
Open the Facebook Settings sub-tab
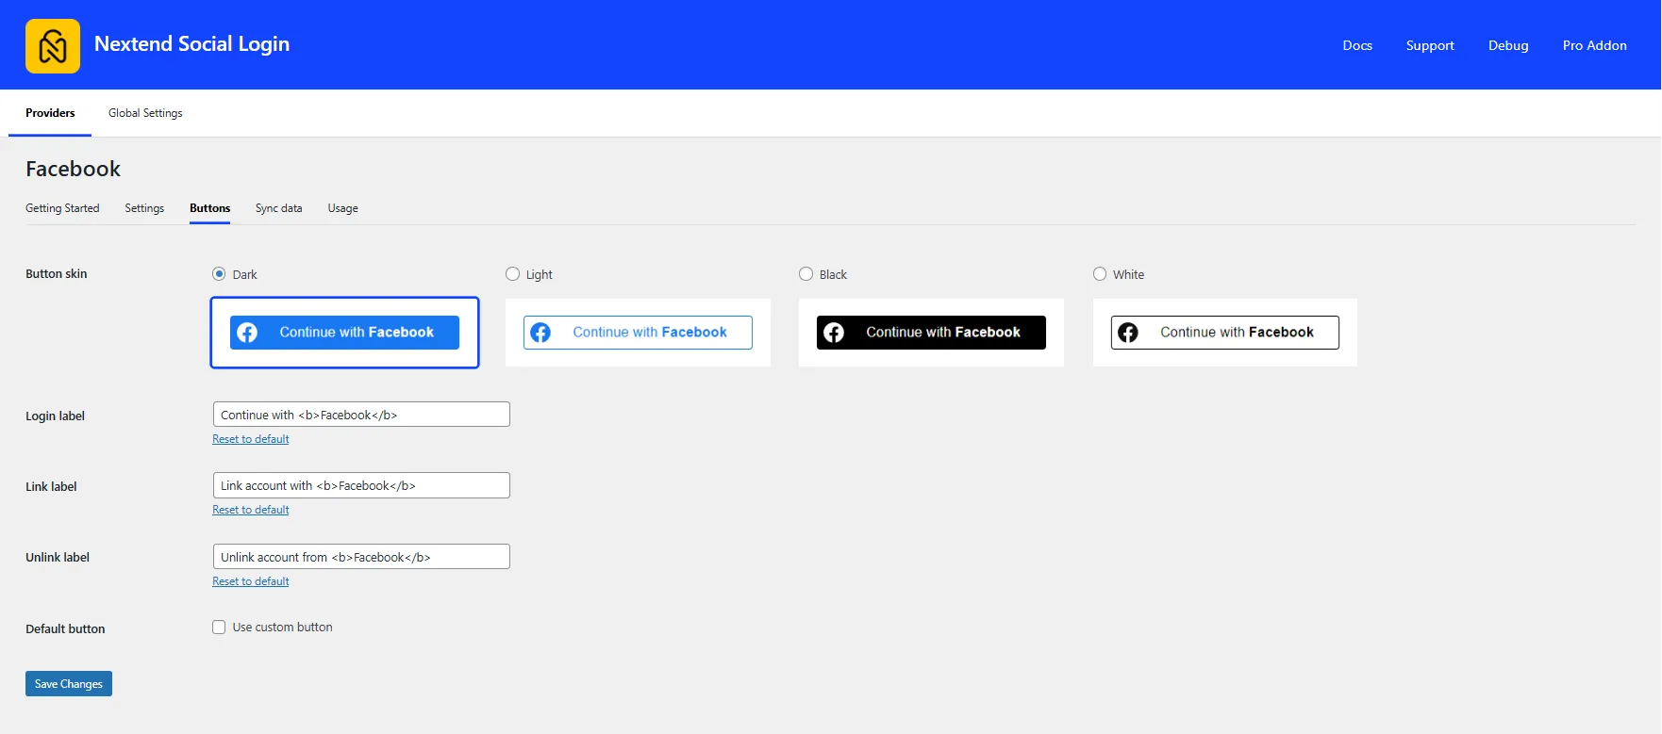click(x=144, y=208)
